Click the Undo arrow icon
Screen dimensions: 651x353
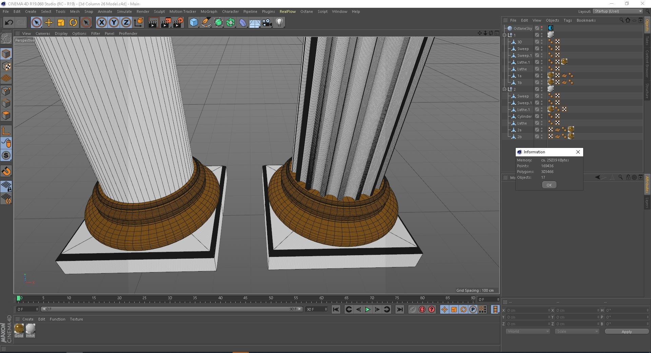tap(9, 23)
